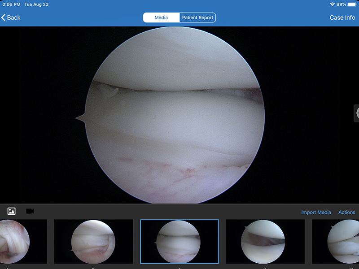This screenshot has height=269, width=359.
Task: Select the highlighted third thumbnail
Action: pos(179,242)
